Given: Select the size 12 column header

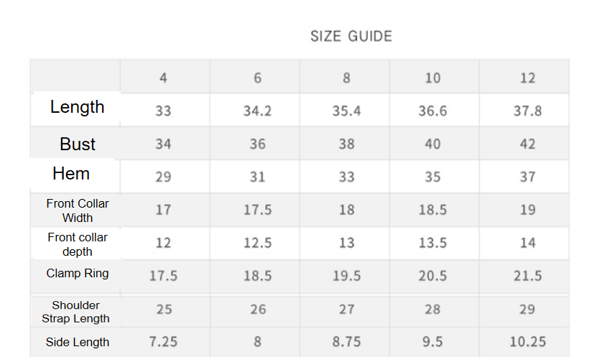Looking at the screenshot, I should tap(527, 78).
